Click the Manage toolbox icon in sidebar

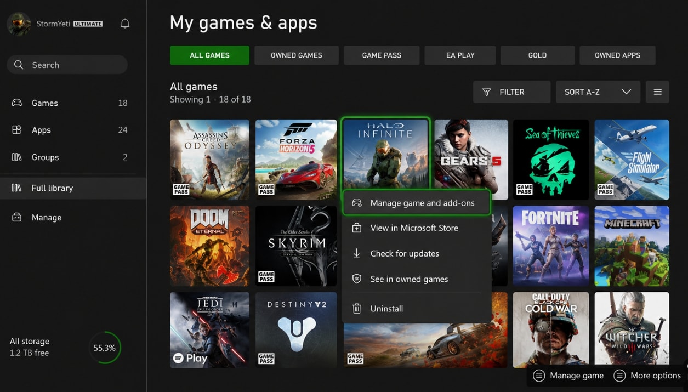click(17, 217)
